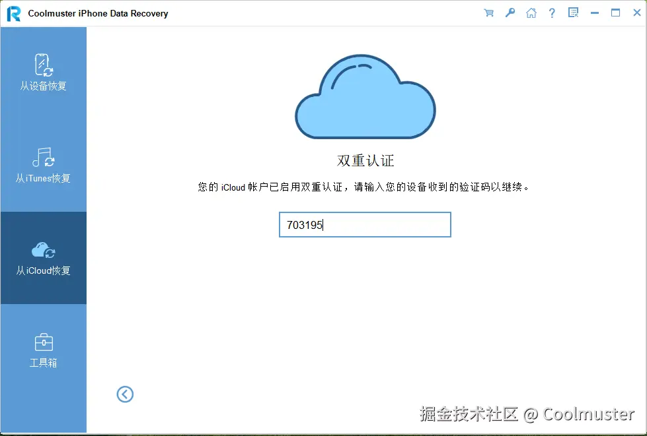Click the Coolmuster R logo icon

click(14, 14)
